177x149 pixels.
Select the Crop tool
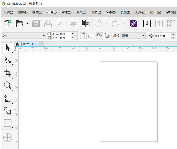click(x=8, y=73)
